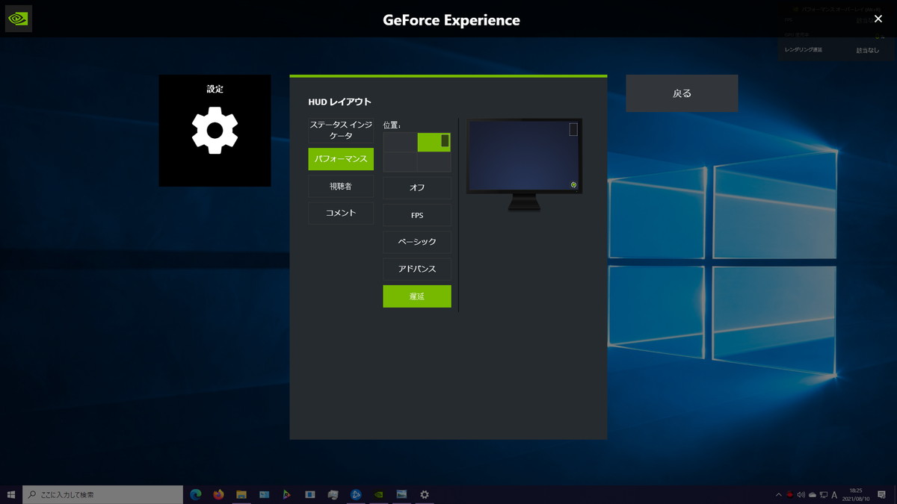Choose the FPS performance option

point(417,215)
